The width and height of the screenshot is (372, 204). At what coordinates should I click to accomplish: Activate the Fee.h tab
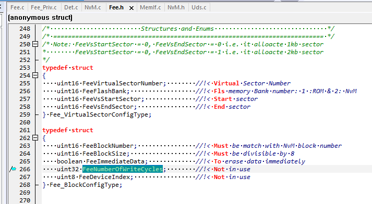[x=116, y=8]
